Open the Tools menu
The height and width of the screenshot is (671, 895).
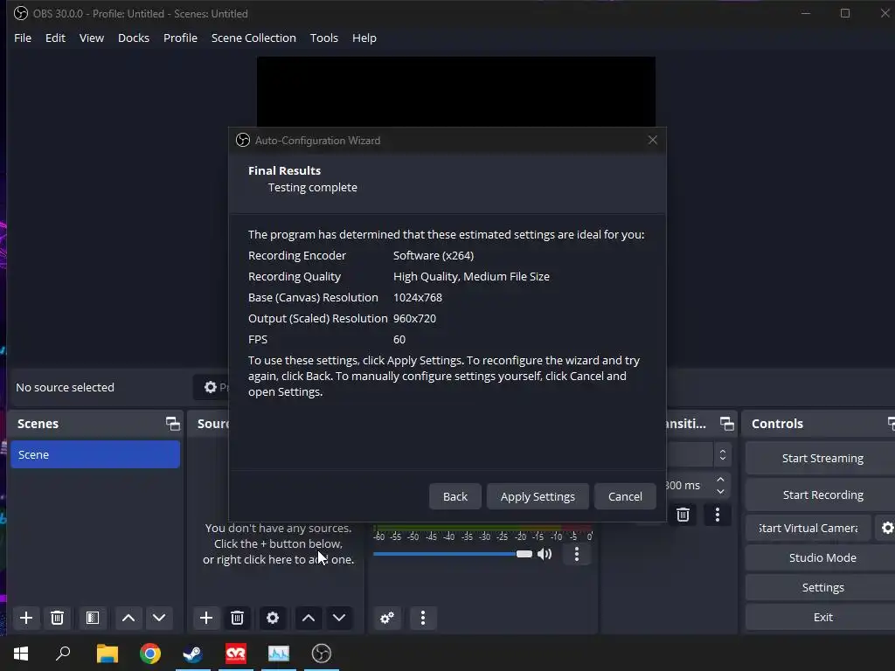[323, 38]
